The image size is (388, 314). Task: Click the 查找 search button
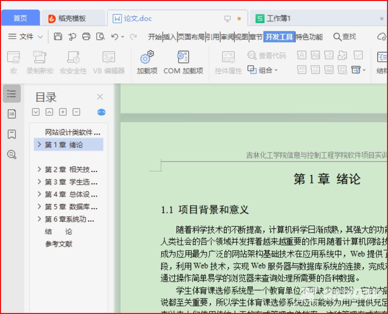tap(344, 37)
